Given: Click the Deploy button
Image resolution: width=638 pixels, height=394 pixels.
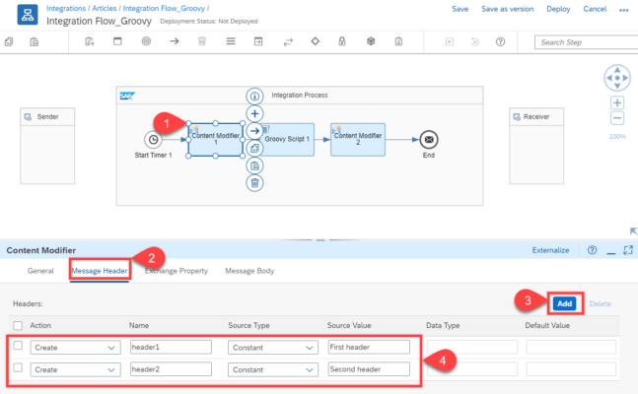Looking at the screenshot, I should click(x=558, y=9).
